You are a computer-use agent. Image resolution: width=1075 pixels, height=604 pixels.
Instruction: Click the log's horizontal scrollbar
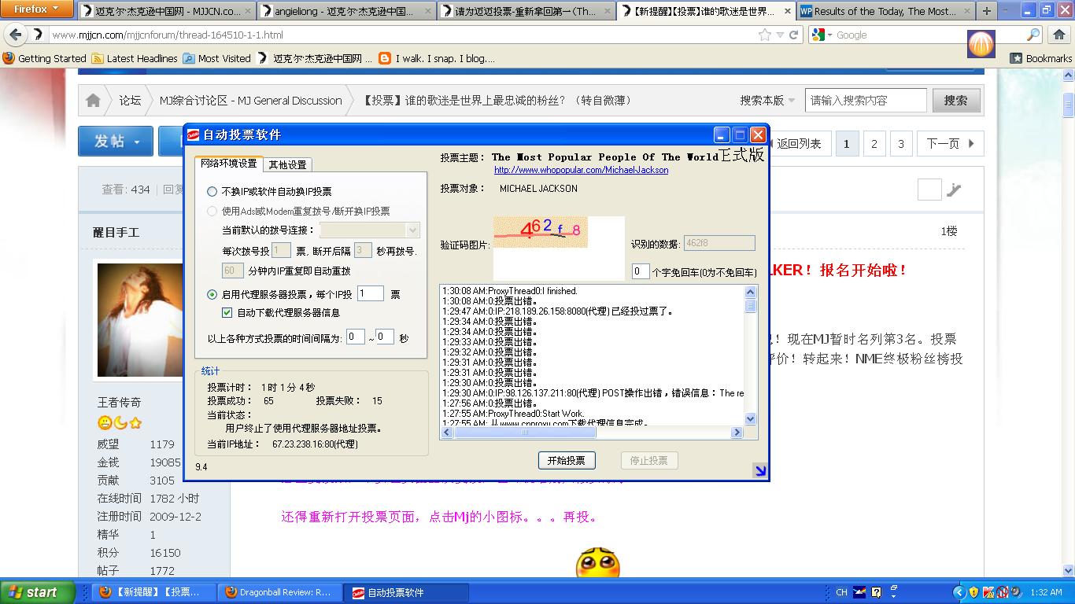tap(592, 432)
